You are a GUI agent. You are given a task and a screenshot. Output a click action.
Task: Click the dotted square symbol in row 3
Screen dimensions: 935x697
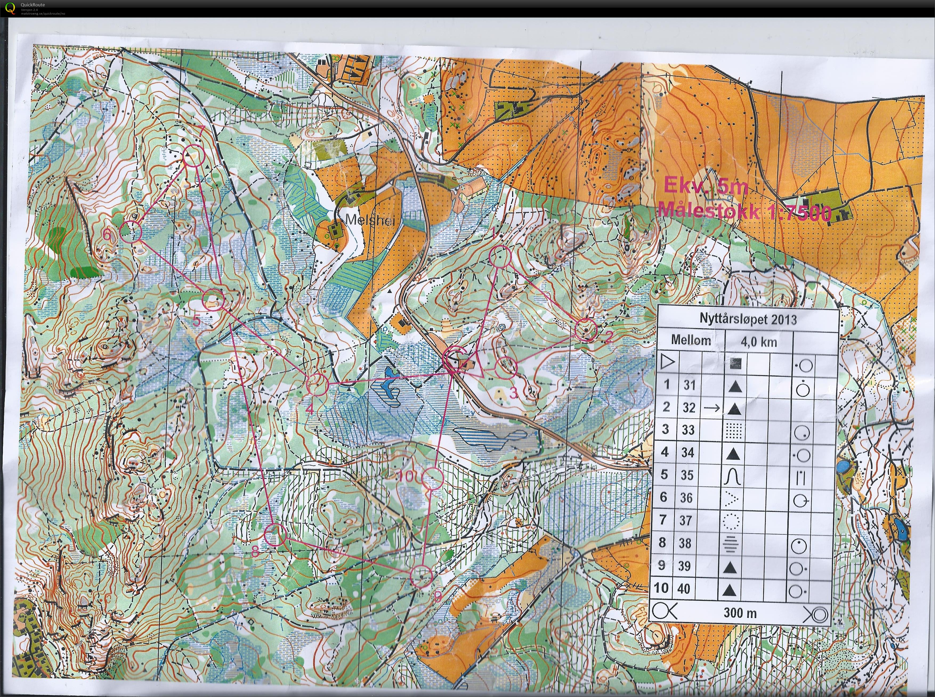(x=734, y=430)
